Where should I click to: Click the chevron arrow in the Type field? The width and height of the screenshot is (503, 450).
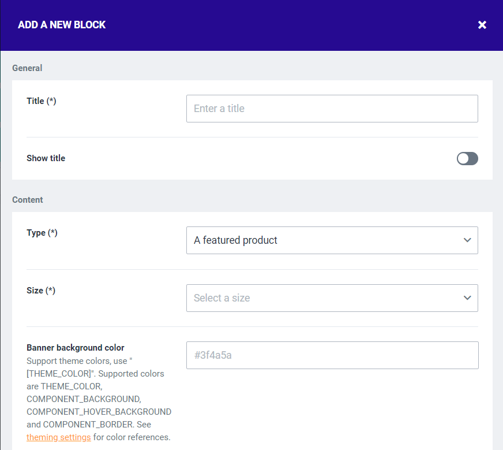click(467, 240)
